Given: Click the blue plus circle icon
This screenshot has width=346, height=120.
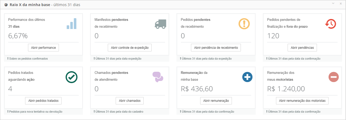Looking at the screenshot, I should (247, 77).
